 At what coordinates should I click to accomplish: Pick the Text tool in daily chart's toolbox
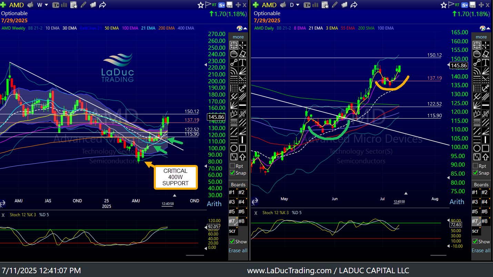click(x=485, y=62)
